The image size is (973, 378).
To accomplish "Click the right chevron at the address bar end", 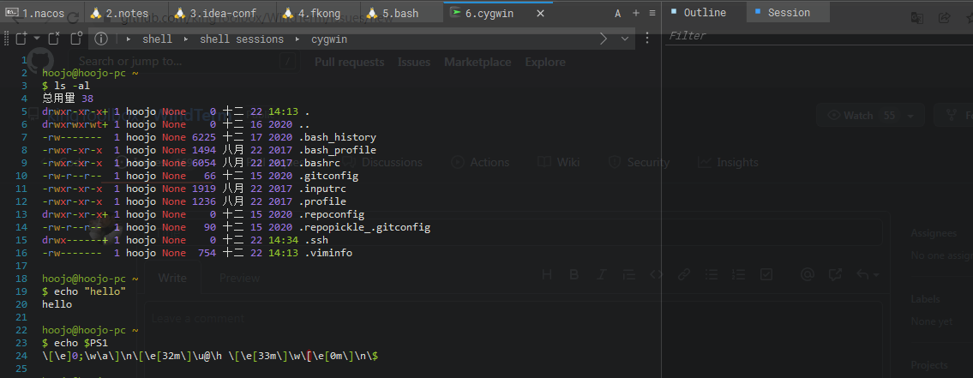I will 604,39.
